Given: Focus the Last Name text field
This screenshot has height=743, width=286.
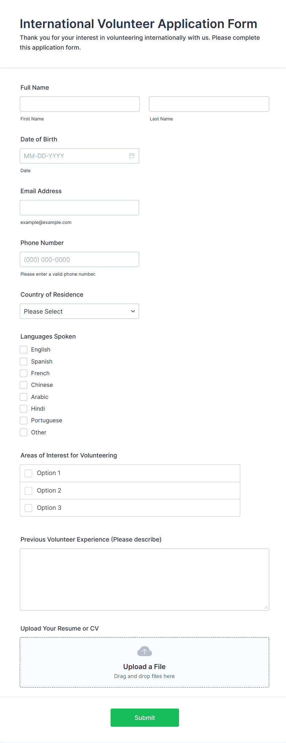Looking at the screenshot, I should (x=209, y=104).
